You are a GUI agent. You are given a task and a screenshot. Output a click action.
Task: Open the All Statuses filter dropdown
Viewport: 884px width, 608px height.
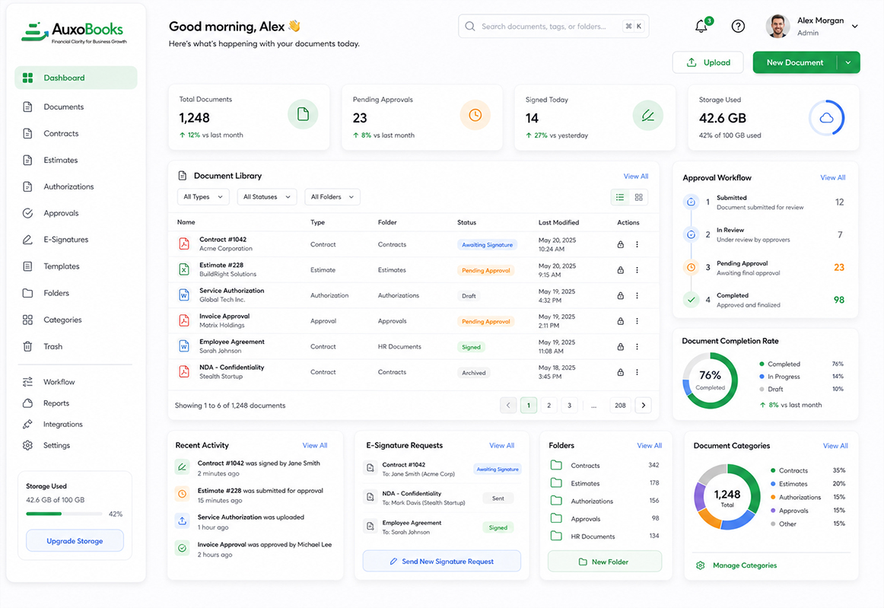pos(267,197)
